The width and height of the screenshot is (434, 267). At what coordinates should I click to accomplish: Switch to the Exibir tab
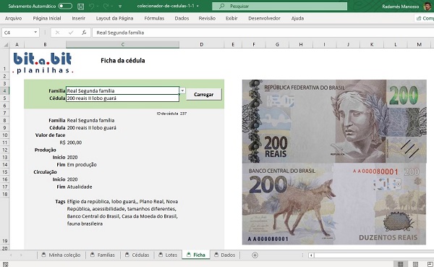231,18
